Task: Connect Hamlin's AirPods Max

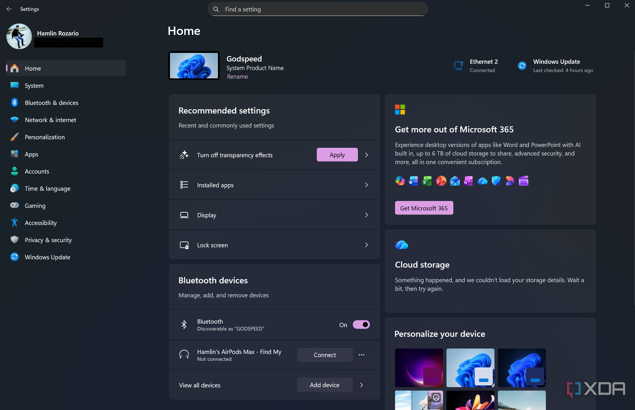Action: (x=325, y=355)
